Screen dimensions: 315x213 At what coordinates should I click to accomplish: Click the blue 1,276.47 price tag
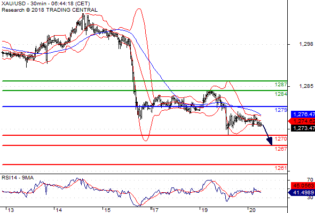pos(303,114)
